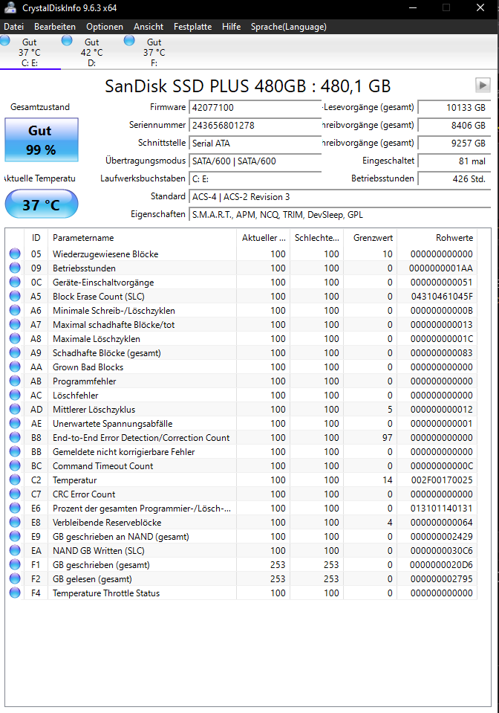
Task: Click the status icon for Mittlerer Löschzyklus
Action: [x=15, y=409]
